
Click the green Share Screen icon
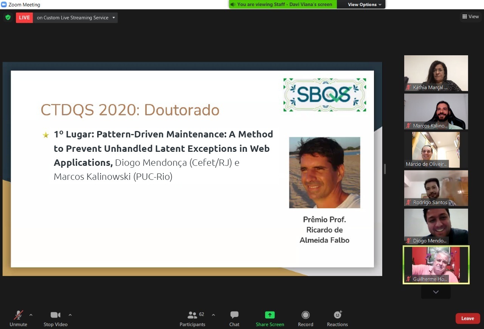pyautogui.click(x=270, y=315)
